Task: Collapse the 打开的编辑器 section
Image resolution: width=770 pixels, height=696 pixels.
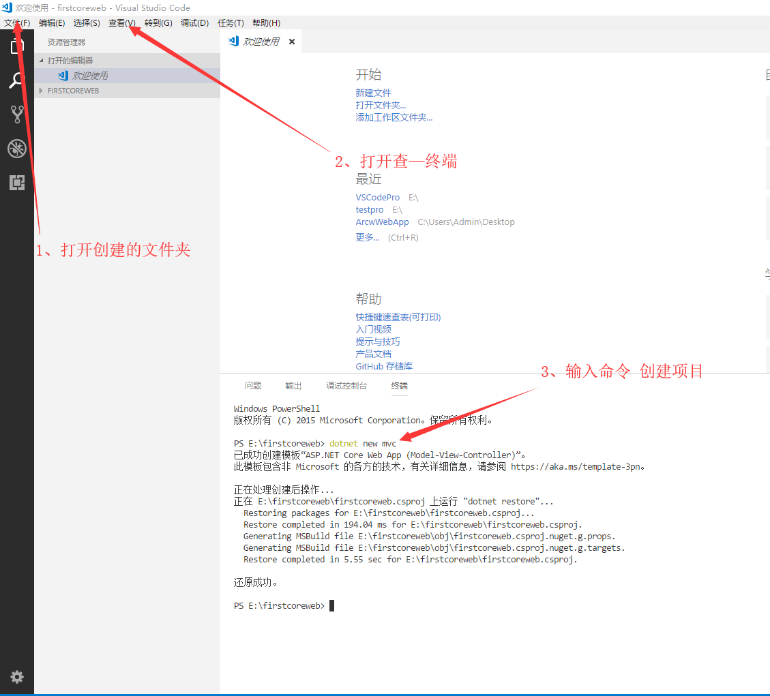Action: pyautogui.click(x=70, y=61)
